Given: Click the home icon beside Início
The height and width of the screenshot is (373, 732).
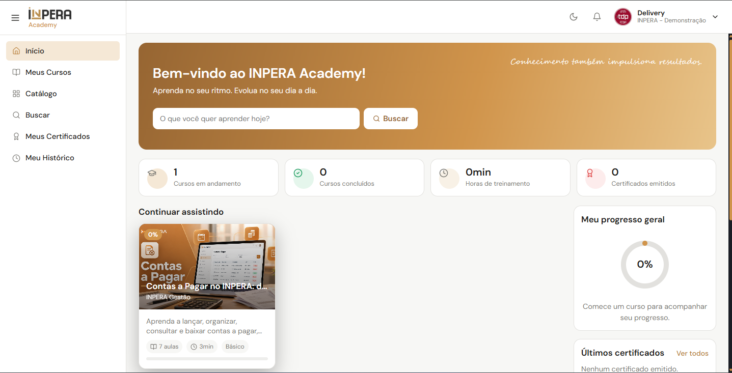Looking at the screenshot, I should click(16, 51).
